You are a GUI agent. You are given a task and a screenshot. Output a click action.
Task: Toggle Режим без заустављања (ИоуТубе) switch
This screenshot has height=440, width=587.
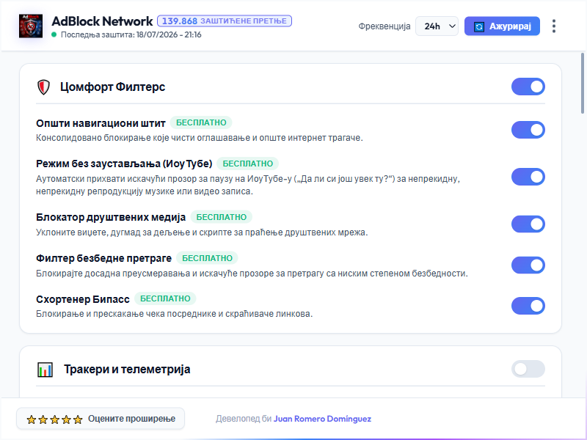point(528,177)
